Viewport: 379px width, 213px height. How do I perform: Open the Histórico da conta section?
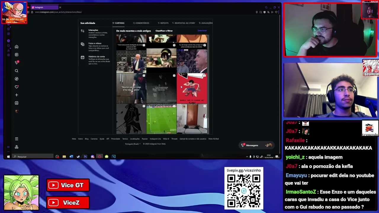95,60
